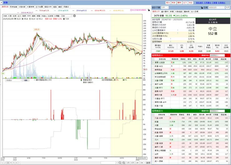Click 買均價 column header in buy table

point(201,59)
